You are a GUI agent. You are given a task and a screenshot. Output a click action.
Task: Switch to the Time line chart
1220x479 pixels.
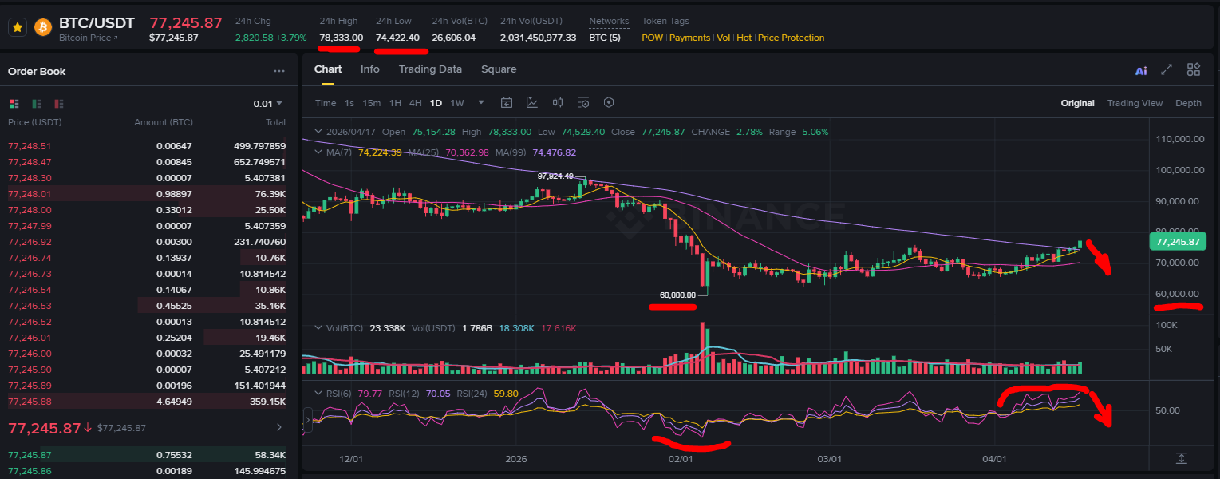click(x=326, y=103)
